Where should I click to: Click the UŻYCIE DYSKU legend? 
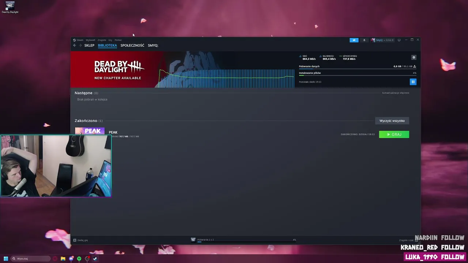pos(348,57)
